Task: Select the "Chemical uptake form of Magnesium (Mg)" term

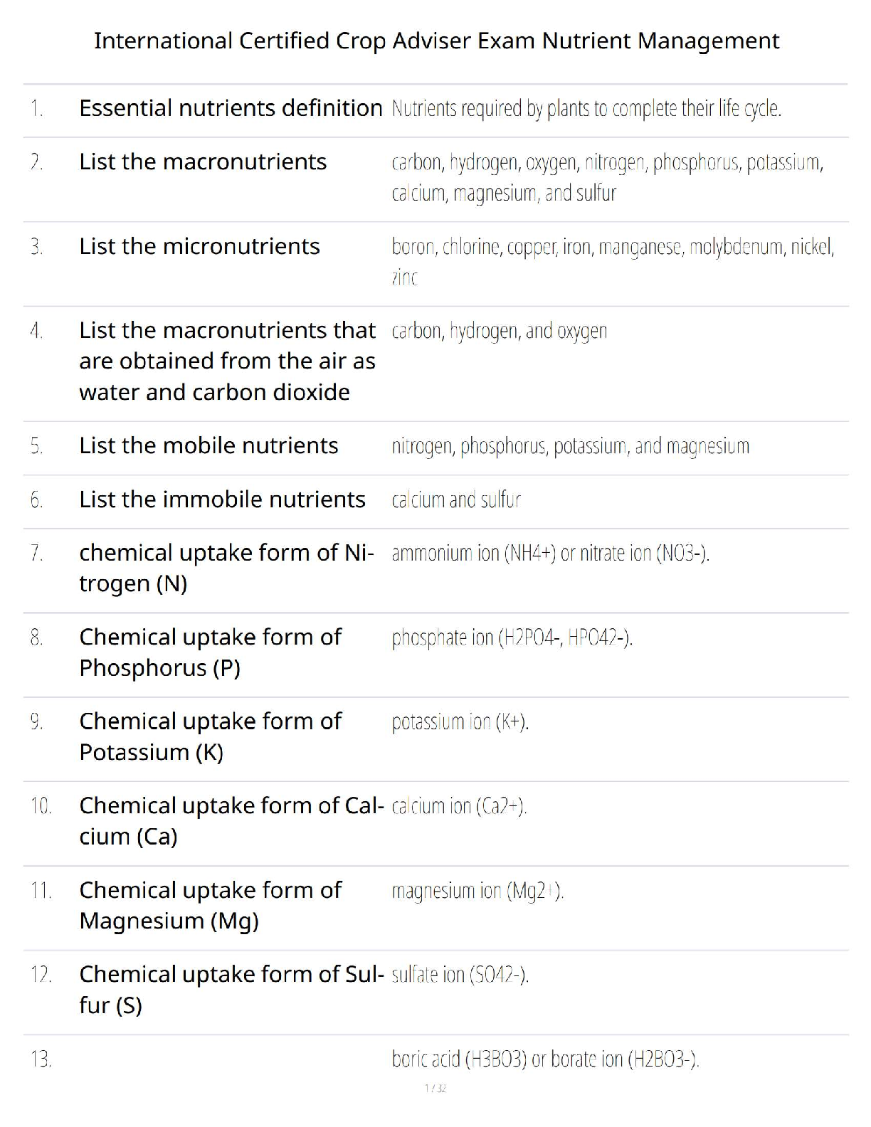Action: (x=210, y=905)
